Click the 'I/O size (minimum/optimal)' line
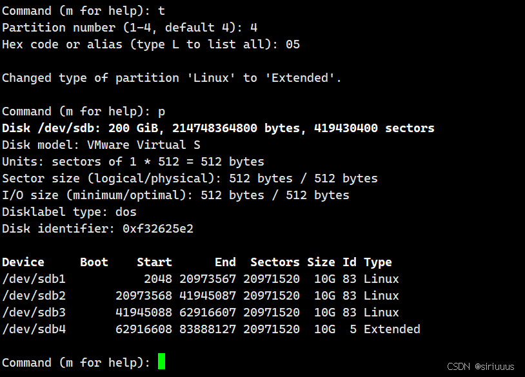The width and height of the screenshot is (525, 377). (175, 195)
